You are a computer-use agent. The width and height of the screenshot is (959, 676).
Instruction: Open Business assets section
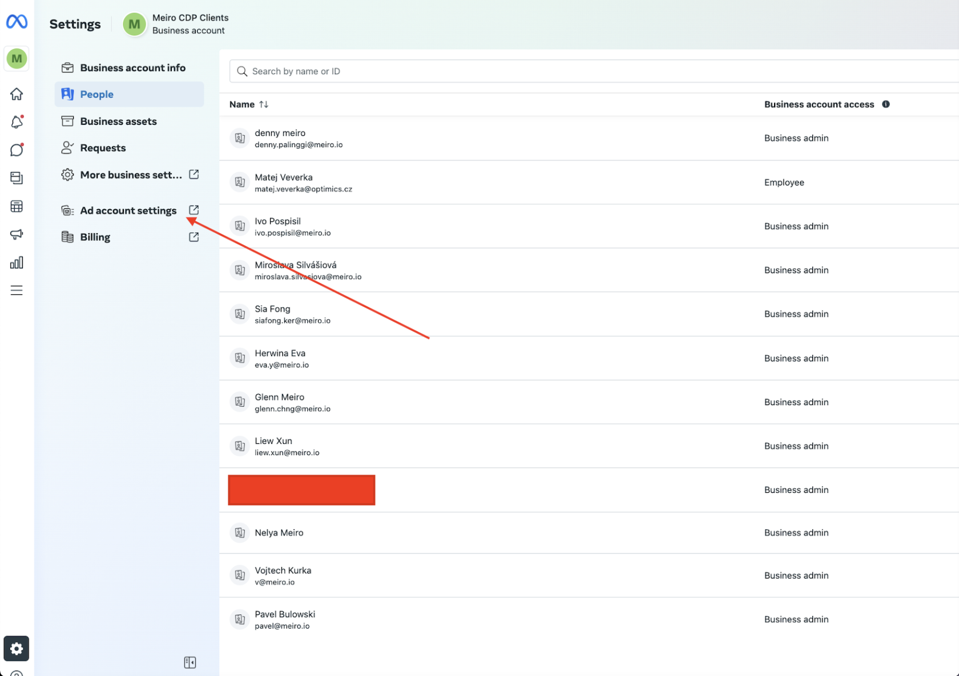point(129,121)
